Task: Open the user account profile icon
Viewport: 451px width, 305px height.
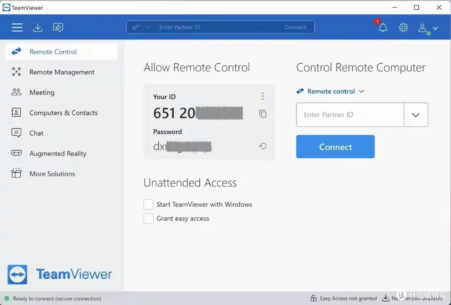Action: [x=422, y=28]
